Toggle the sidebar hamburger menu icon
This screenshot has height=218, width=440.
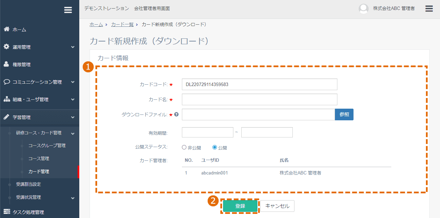[x=68, y=10]
